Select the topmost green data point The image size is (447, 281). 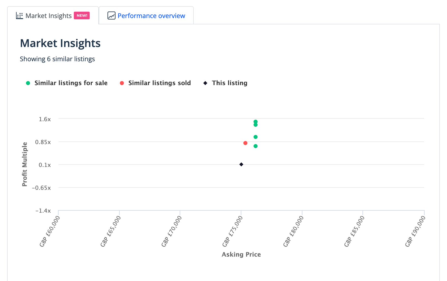click(x=256, y=122)
